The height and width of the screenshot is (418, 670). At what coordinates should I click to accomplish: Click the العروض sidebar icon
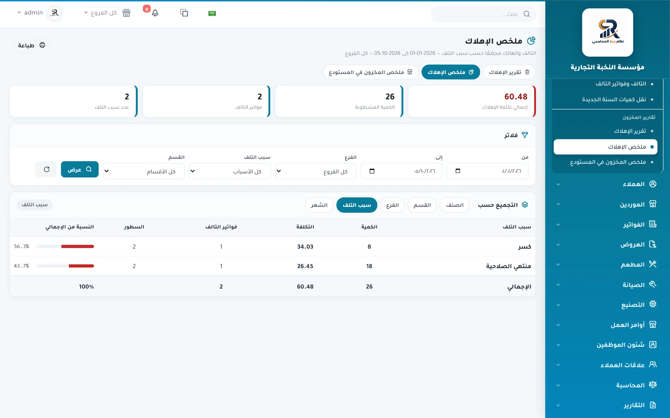point(653,244)
